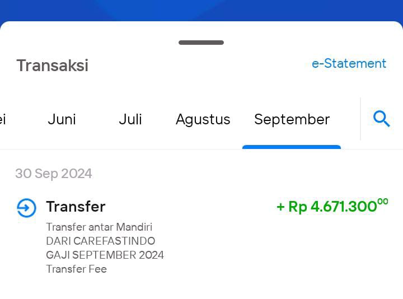
Task: Tap the bottom sheet drag handle
Action: pos(201,43)
